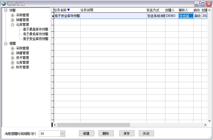Click the 删除 button
Image resolution: width=213 pixels, height=140 pixels.
(106, 133)
